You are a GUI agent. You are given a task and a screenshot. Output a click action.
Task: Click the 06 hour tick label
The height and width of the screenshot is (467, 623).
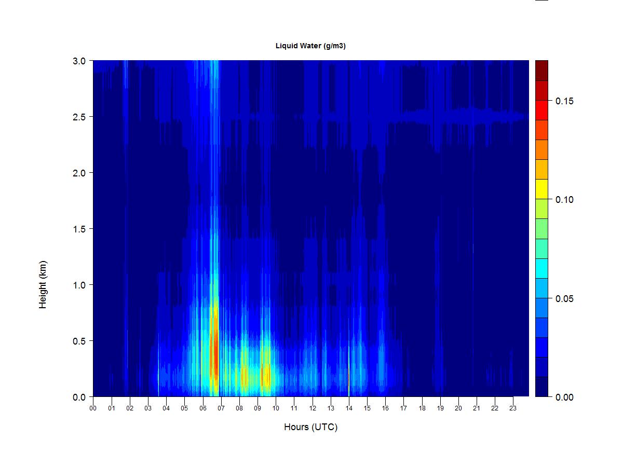202,408
